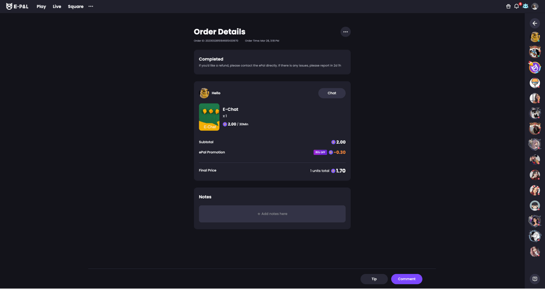
Task: Click the Hello ePal avatar
Action: [204, 93]
